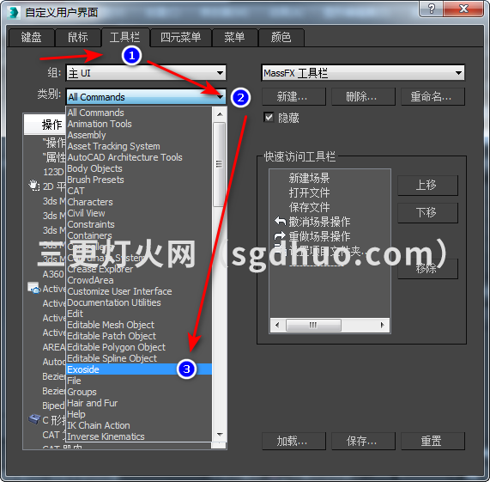The image size is (490, 482).
Task: Click the C 形挤出 shape icon
Action: pos(34,418)
